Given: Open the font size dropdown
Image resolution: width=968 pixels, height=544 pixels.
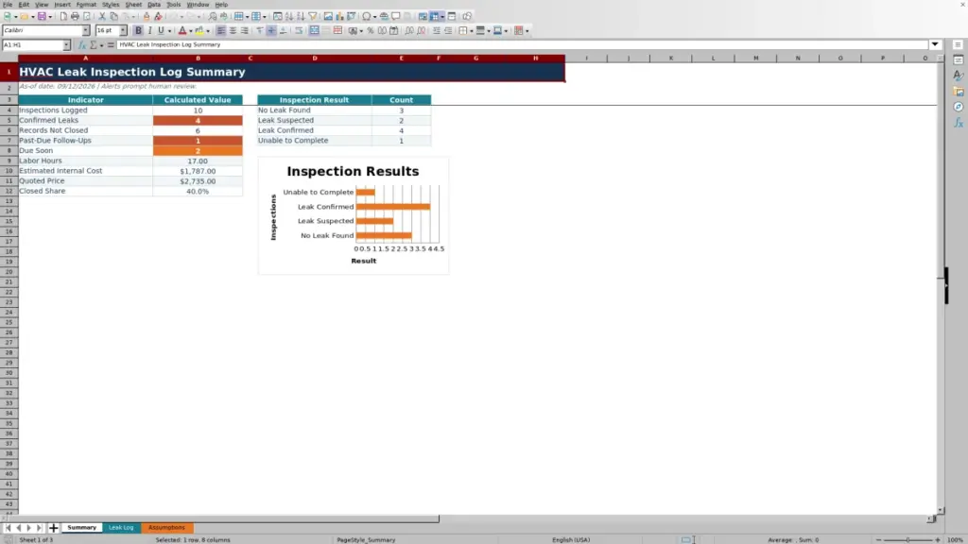Looking at the screenshot, I should point(123,30).
